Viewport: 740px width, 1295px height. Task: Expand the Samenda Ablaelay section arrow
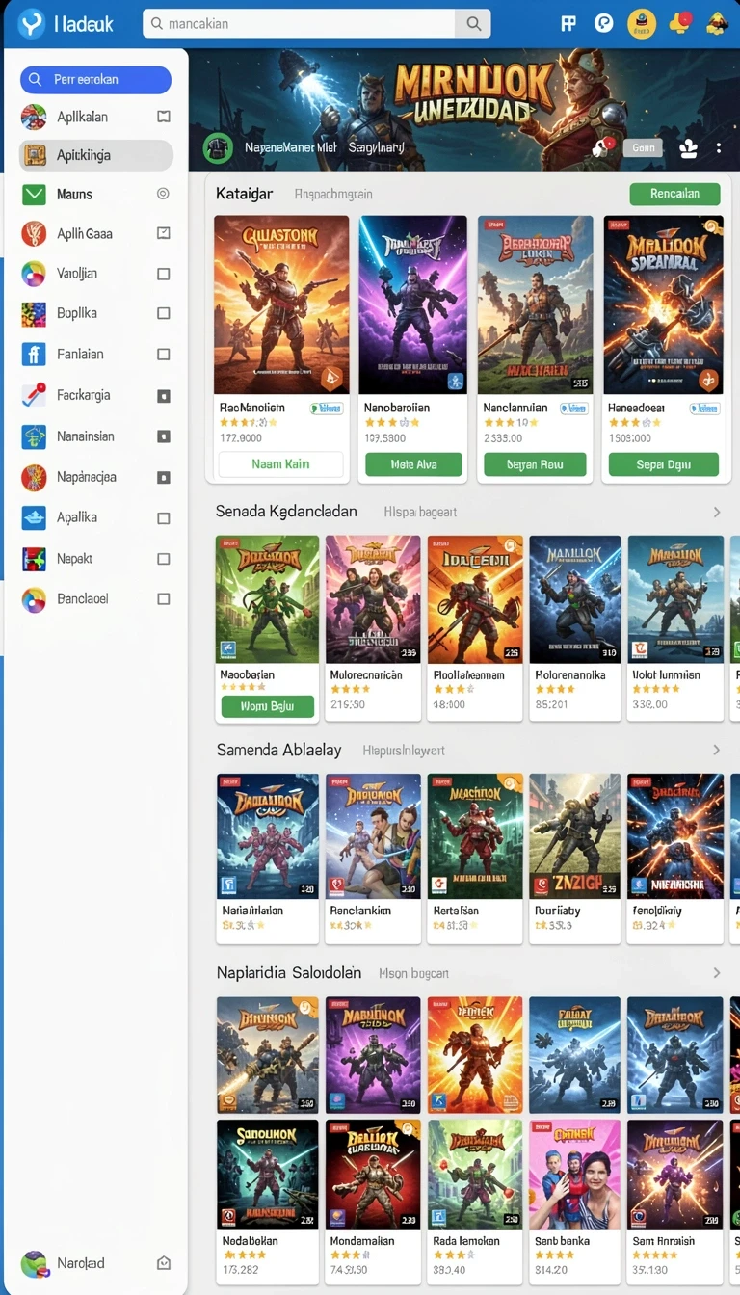pyautogui.click(x=716, y=750)
